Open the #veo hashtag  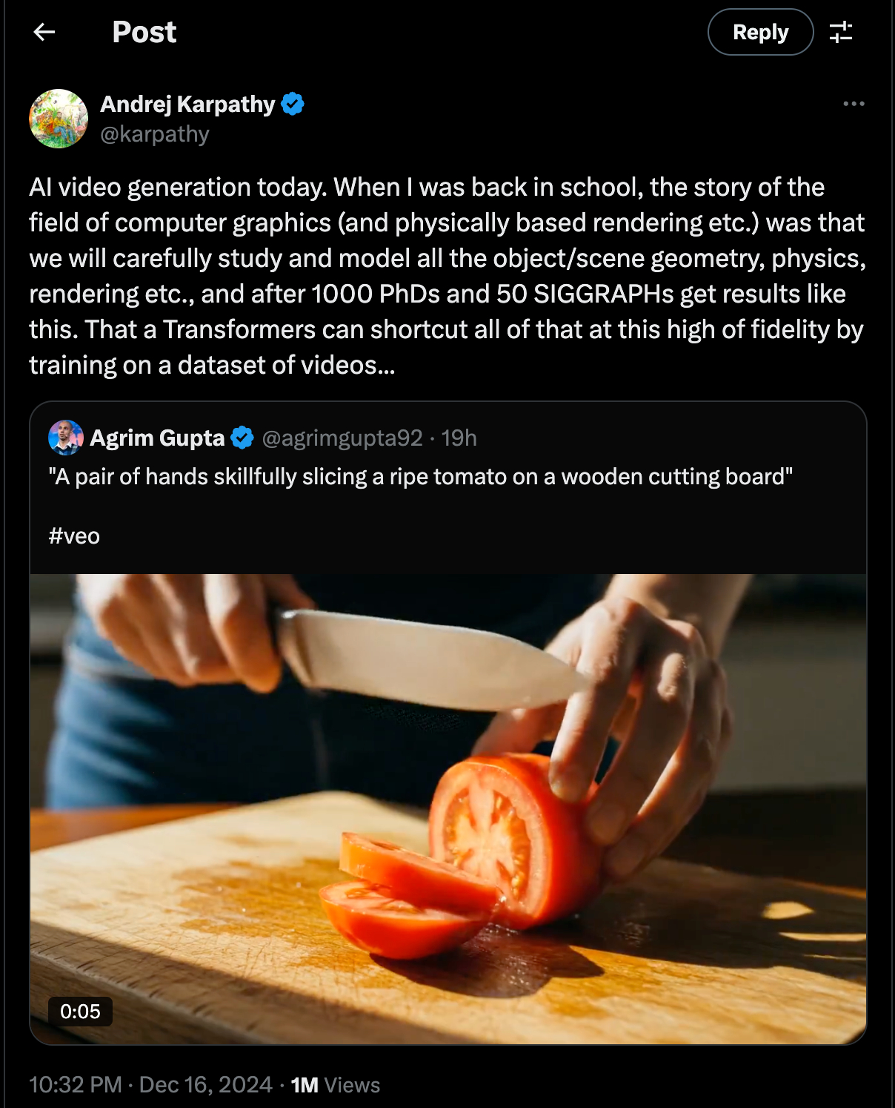click(74, 536)
